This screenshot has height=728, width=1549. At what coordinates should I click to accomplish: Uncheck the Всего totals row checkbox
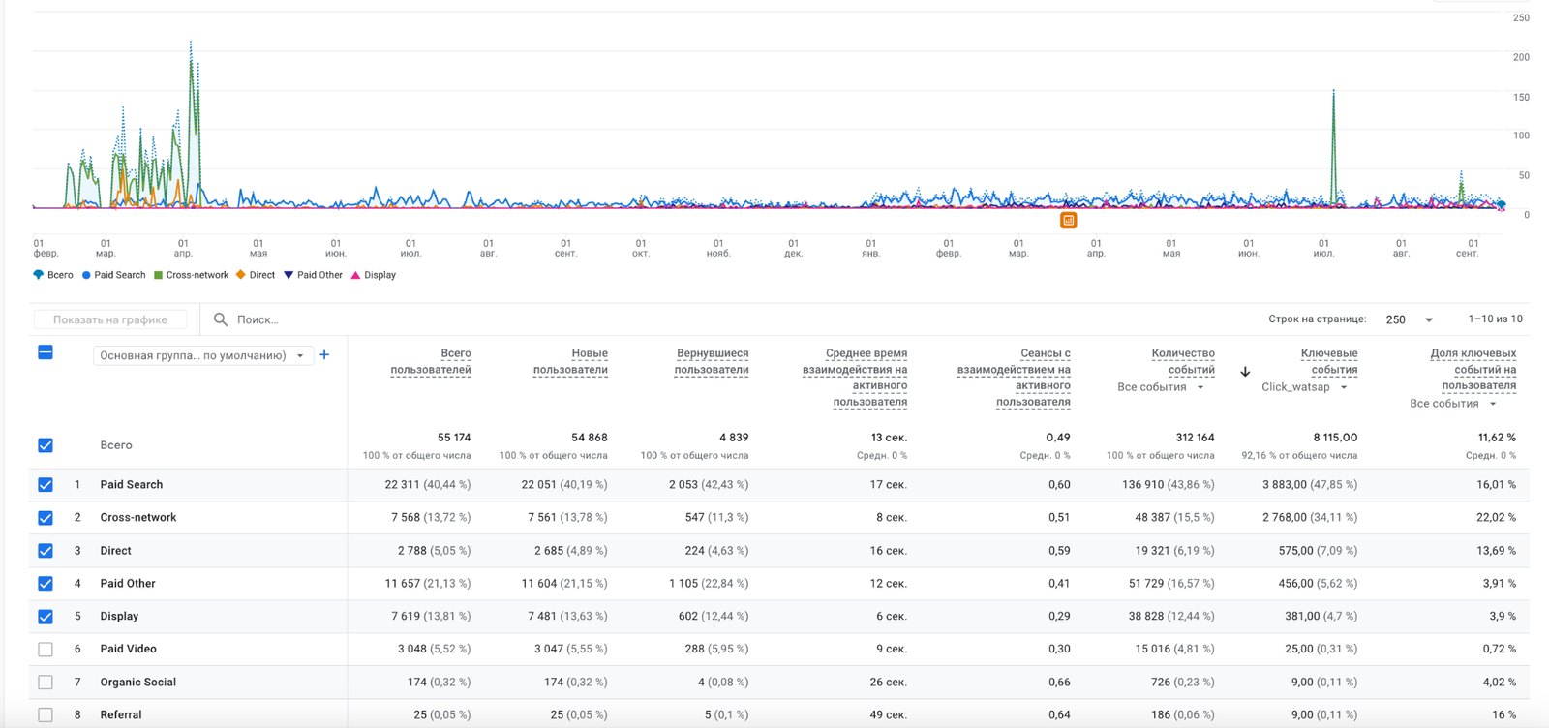click(46, 445)
